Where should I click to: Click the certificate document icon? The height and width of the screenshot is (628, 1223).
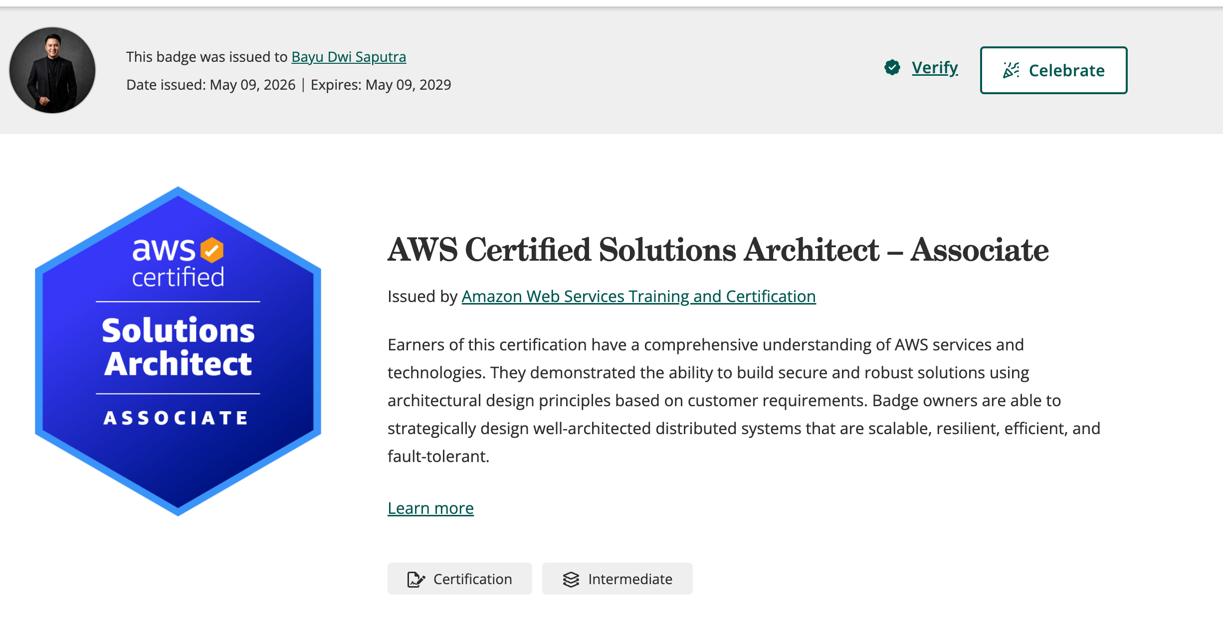[x=416, y=579]
